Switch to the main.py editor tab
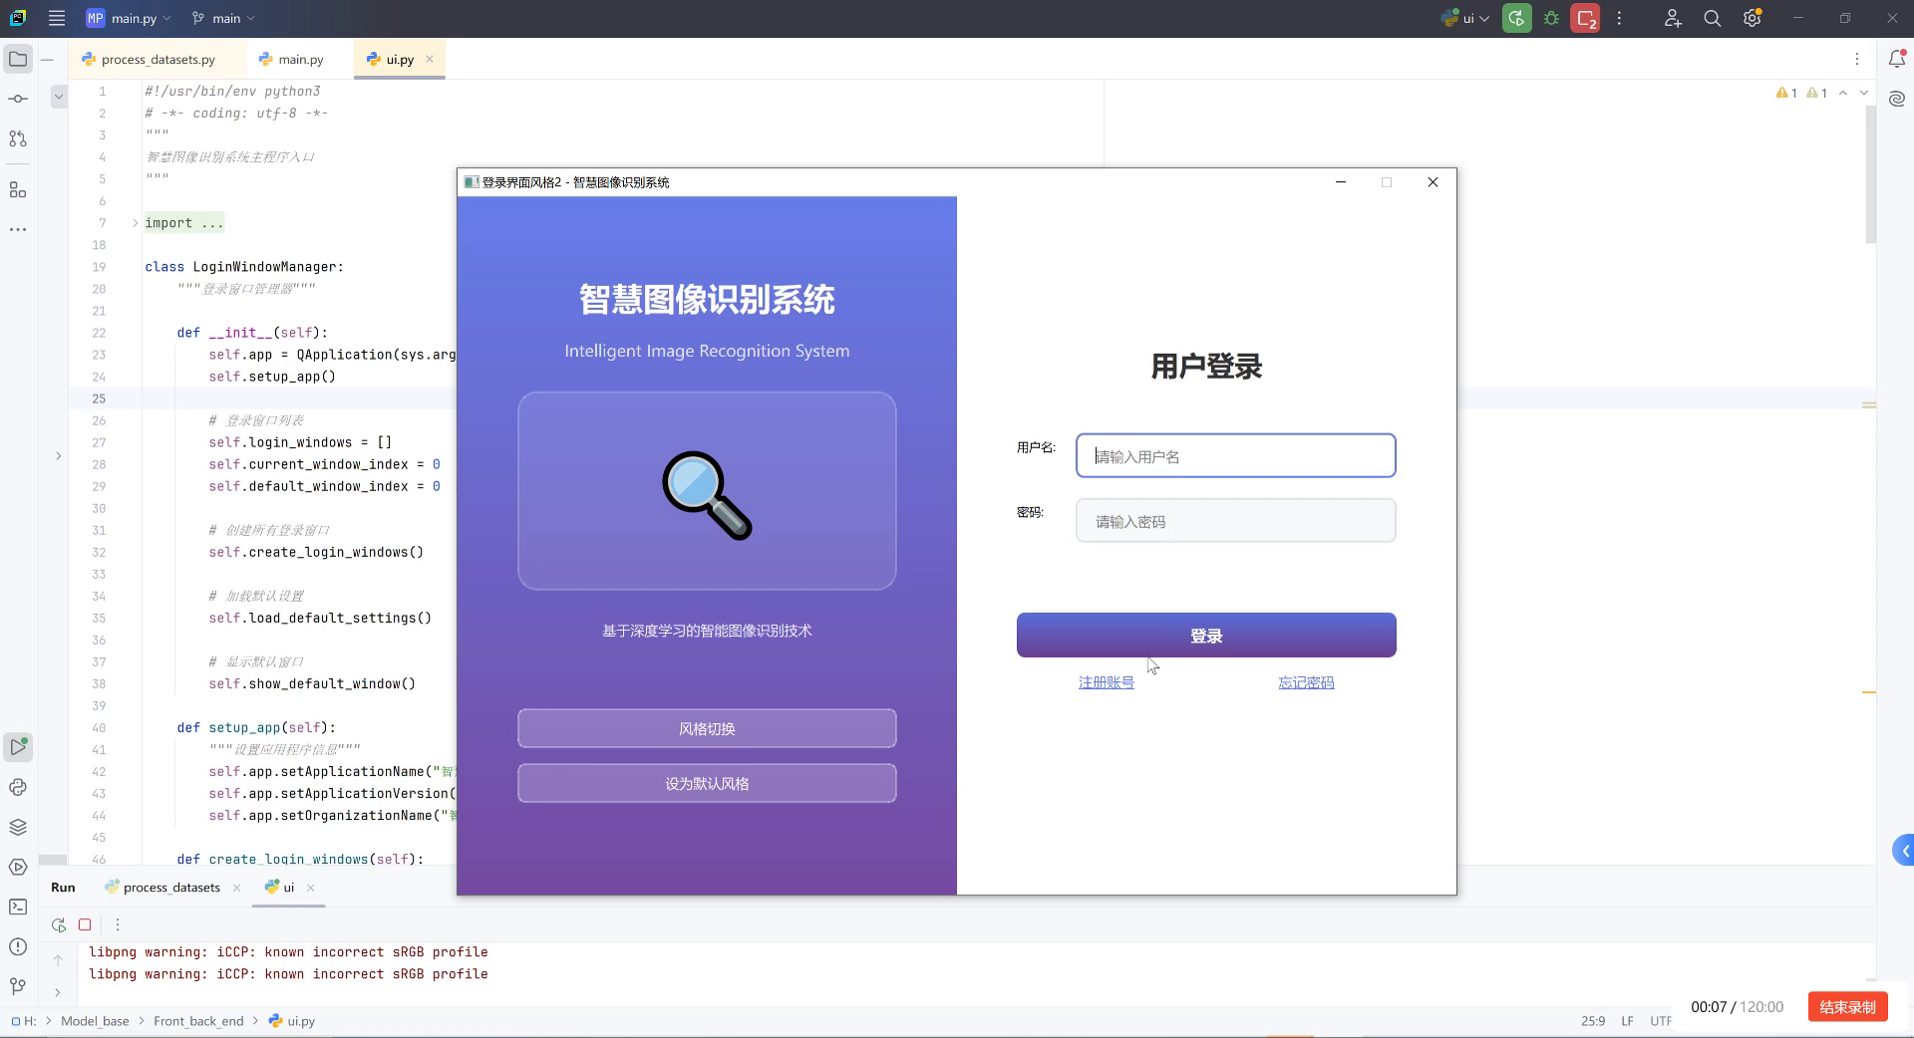Screen dimensions: 1914x1038 (290, 59)
